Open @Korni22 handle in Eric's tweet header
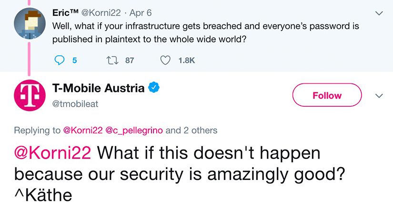The image size is (393, 208). click(x=101, y=13)
